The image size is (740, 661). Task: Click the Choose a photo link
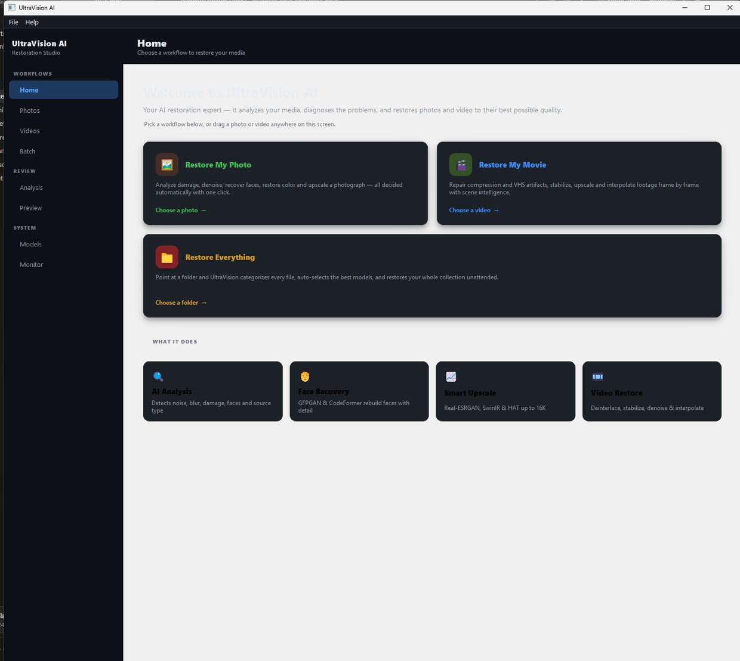181,210
